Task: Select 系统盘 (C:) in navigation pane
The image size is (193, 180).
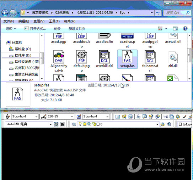Action: pyautogui.click(x=20, y=49)
